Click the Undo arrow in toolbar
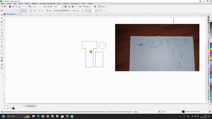Viewport: 212px width, 119px height. coord(34,7)
